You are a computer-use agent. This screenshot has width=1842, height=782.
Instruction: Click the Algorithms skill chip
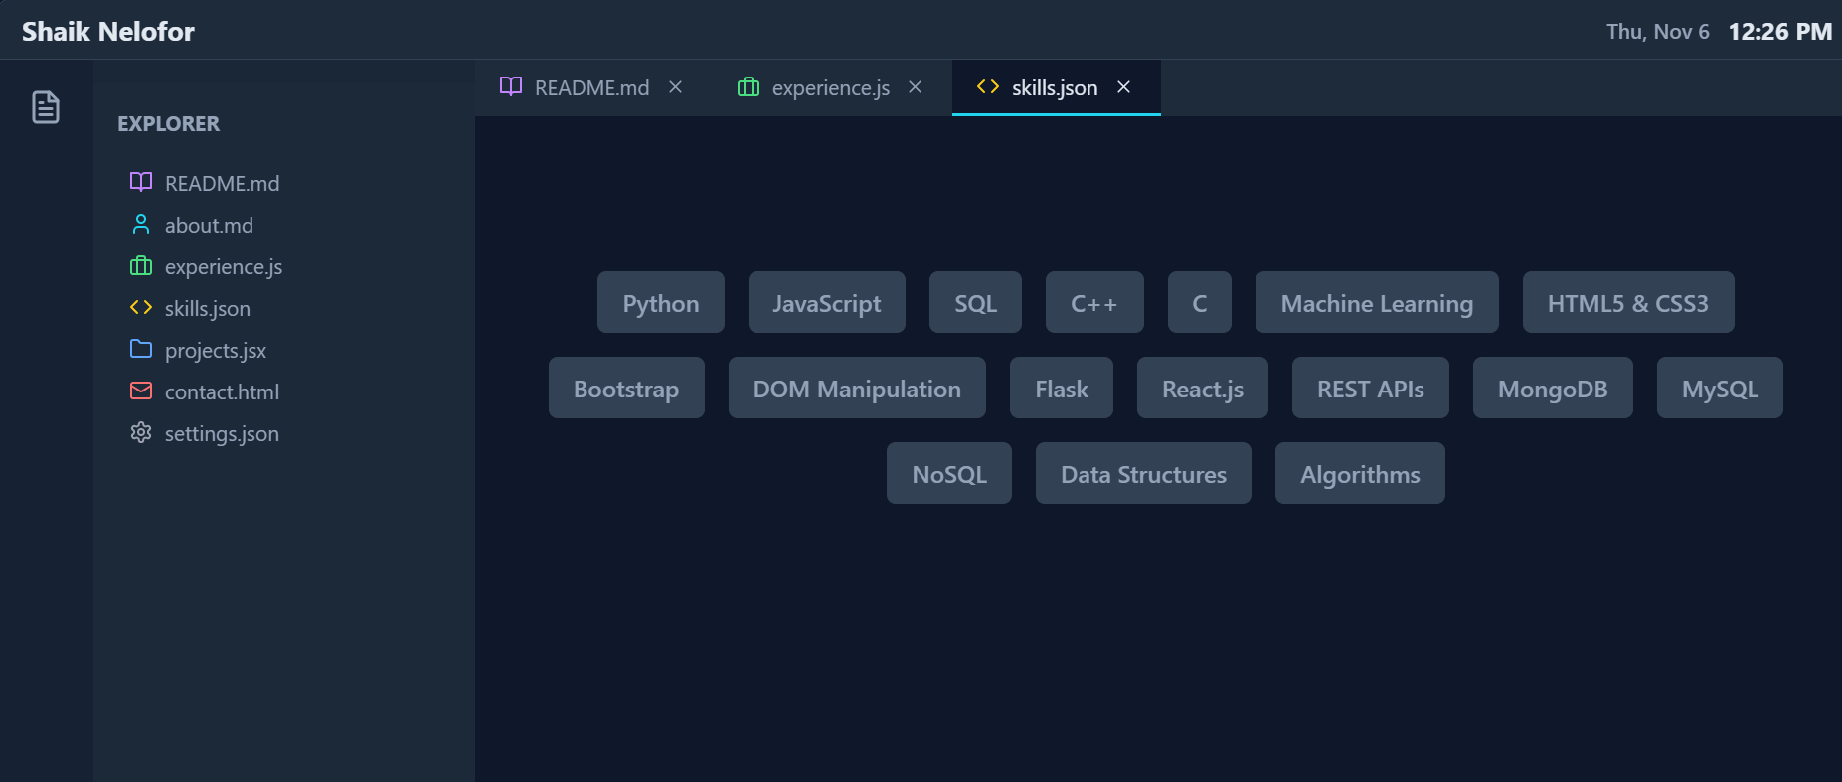pyautogui.click(x=1360, y=473)
